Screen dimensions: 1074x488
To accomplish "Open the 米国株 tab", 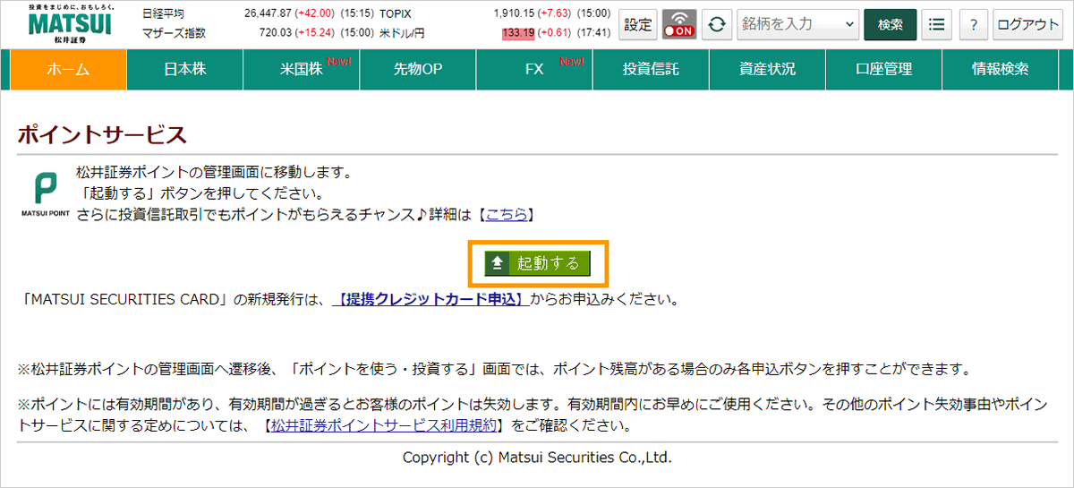I will [302, 69].
